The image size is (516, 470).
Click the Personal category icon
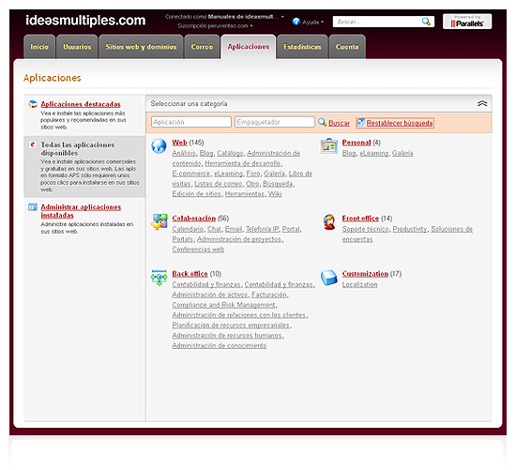click(329, 145)
